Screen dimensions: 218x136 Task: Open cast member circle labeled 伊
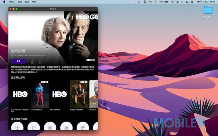coord(34,127)
